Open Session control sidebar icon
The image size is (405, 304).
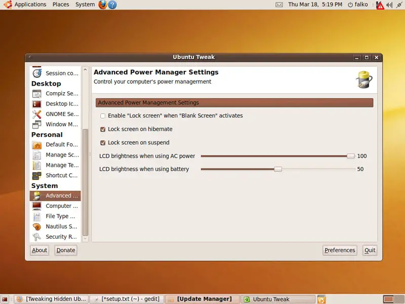coord(37,73)
